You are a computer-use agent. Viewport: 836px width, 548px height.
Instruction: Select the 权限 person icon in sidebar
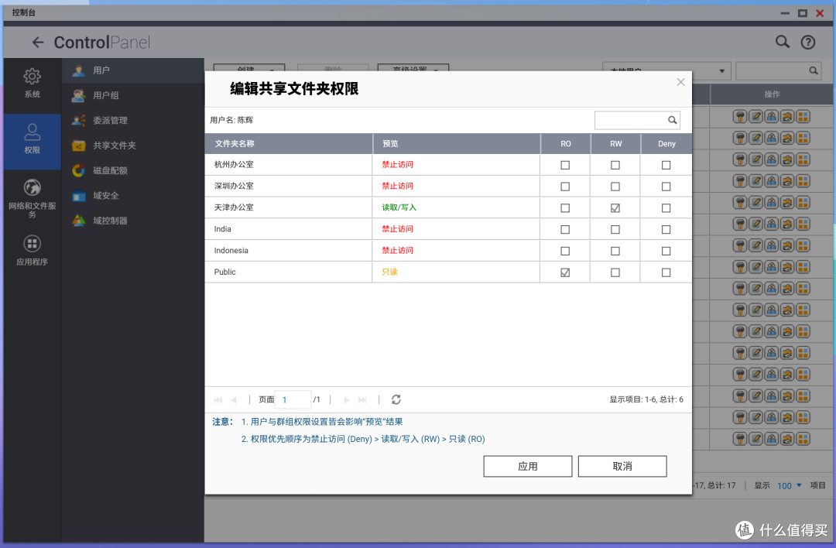(32, 132)
